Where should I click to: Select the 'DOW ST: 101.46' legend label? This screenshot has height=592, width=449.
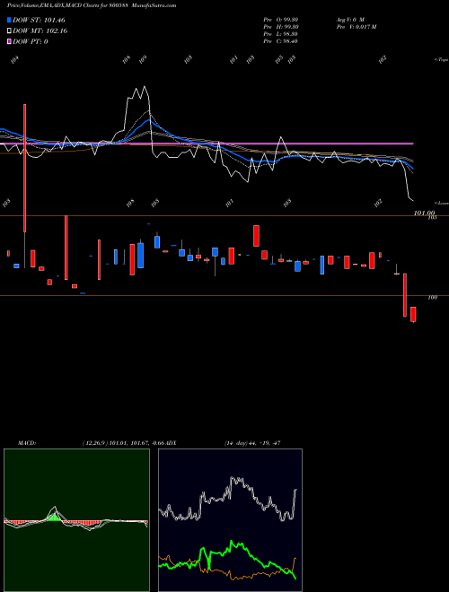click(x=39, y=20)
